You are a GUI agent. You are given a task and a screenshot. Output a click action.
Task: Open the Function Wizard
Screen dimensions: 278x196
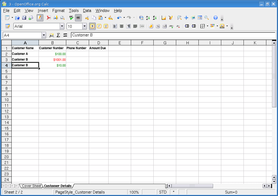(x=52, y=35)
